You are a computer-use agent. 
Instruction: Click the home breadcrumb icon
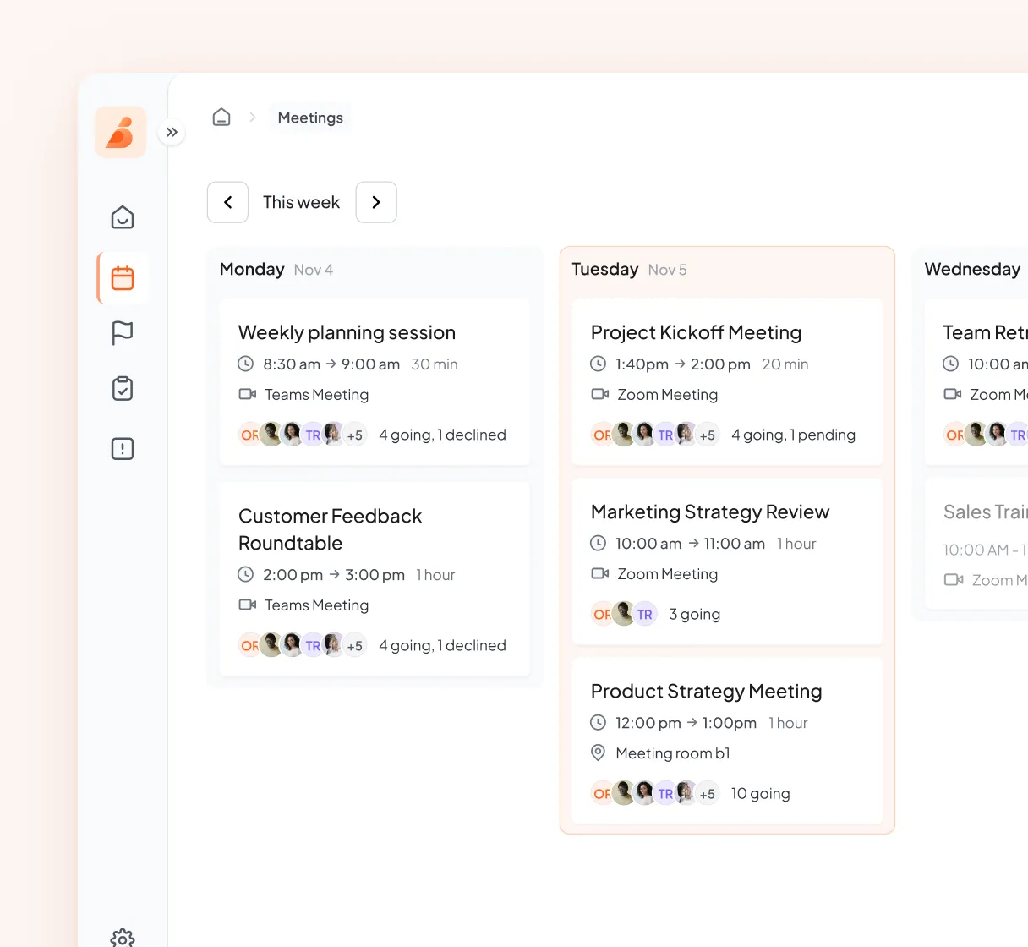point(221,118)
